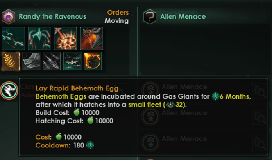This screenshot has height=160, width=272.
Task: Click the first Alien Menace magnifier icon
Action: click(x=260, y=91)
